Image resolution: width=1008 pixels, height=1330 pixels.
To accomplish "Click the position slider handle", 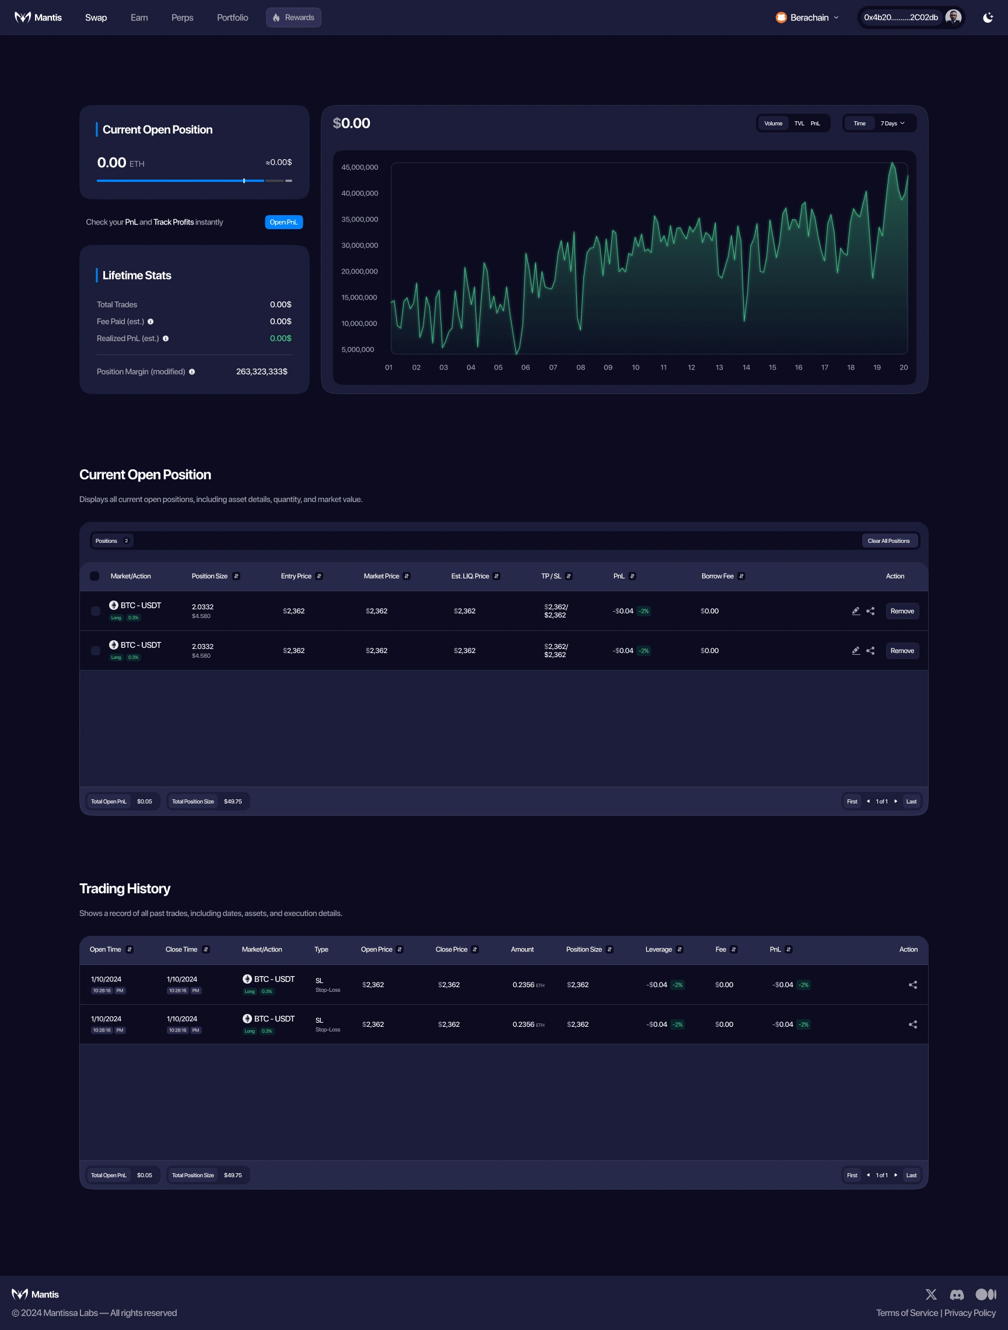I will click(244, 180).
